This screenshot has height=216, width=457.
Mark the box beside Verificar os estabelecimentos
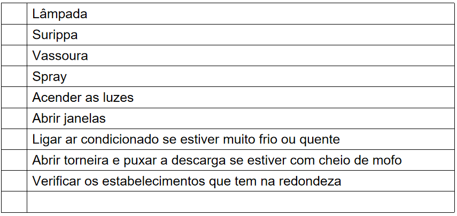click(x=14, y=181)
